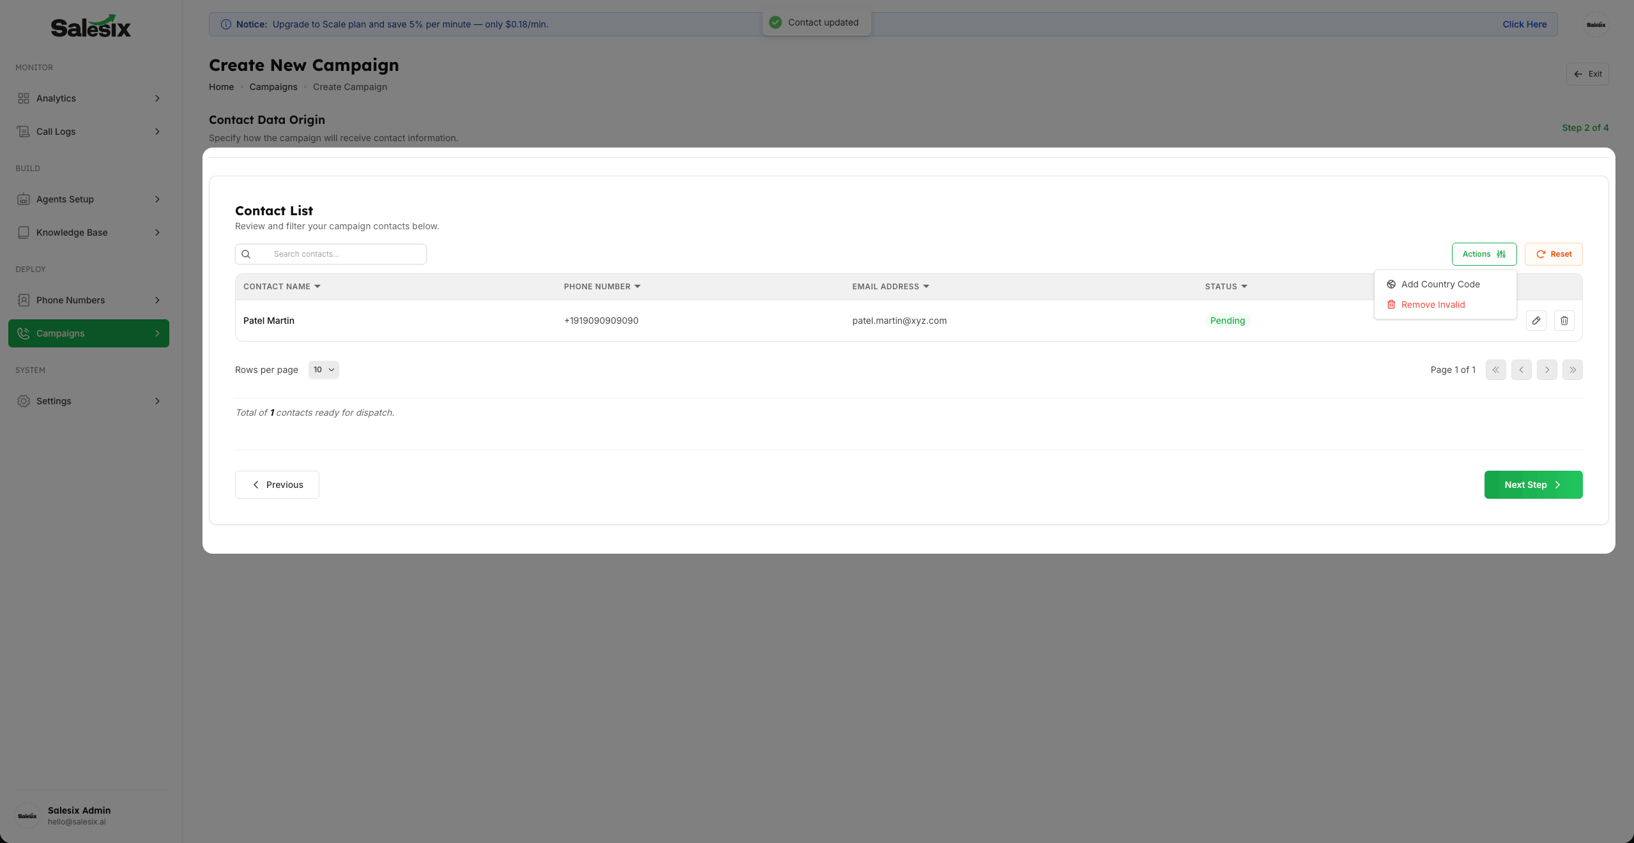Click the pencil edit icon for Patel Martin

click(1536, 321)
